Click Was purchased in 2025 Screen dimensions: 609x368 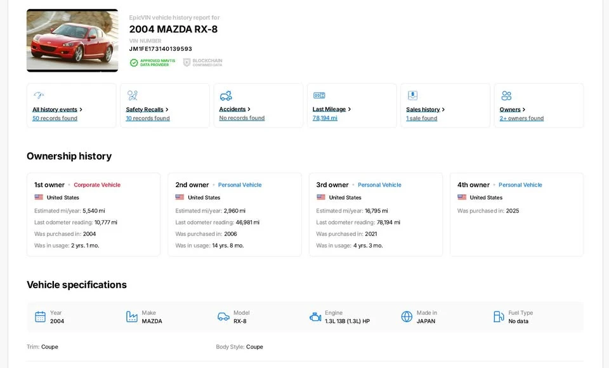[x=488, y=211]
